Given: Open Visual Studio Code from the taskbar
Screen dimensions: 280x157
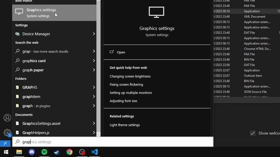Looking at the screenshot, I should (94, 152).
